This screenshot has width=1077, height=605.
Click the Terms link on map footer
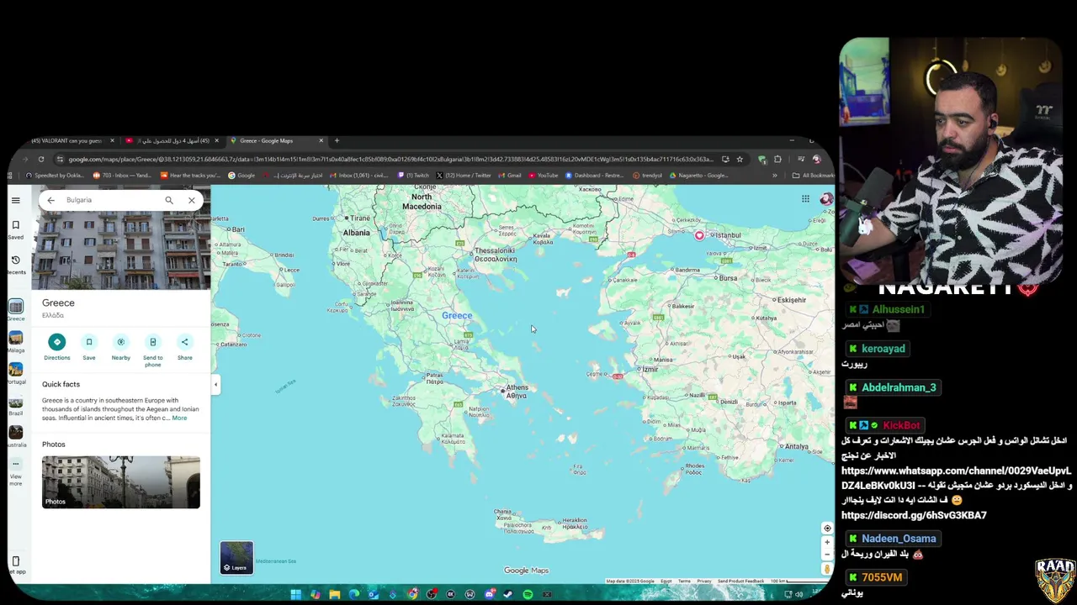pos(684,581)
